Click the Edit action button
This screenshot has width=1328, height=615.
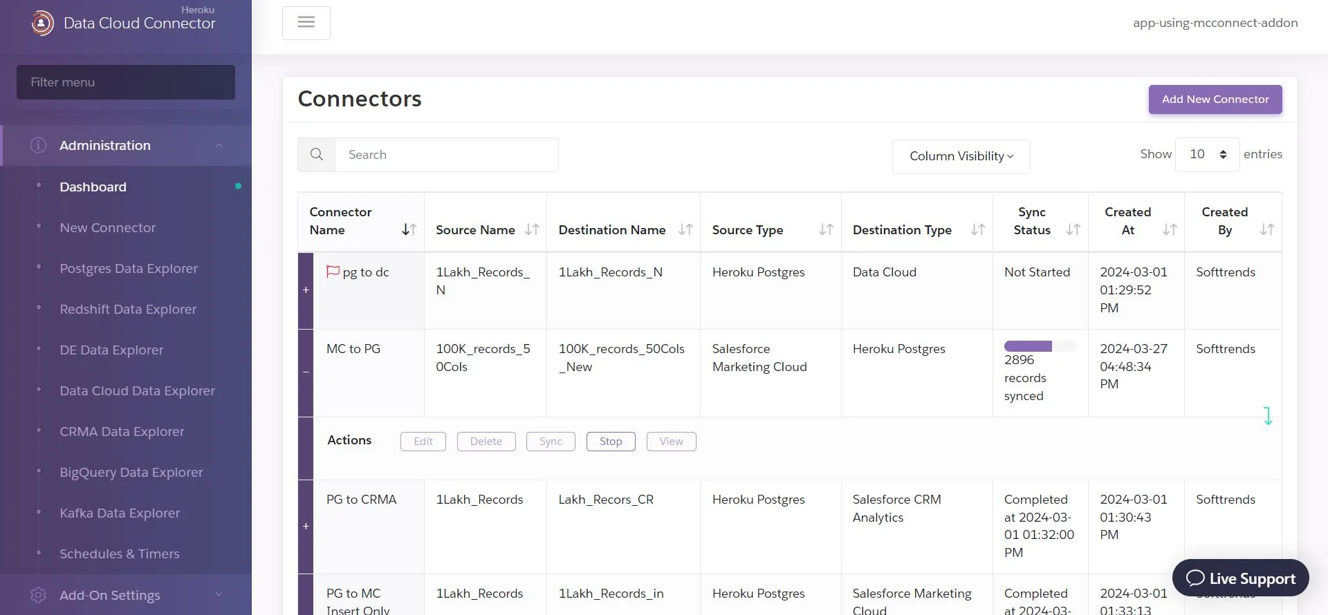click(423, 442)
